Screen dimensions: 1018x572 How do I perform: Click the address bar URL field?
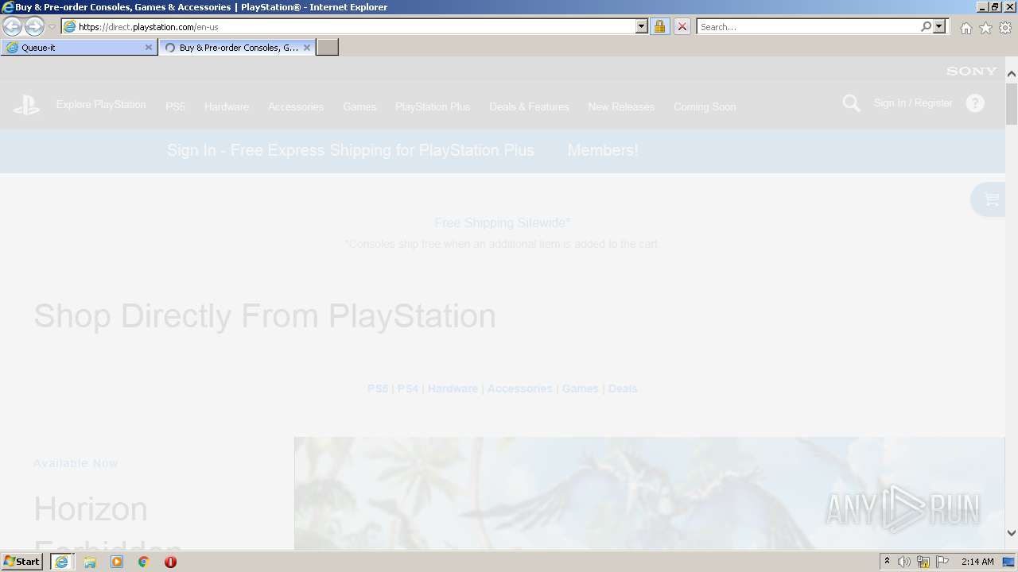(x=348, y=27)
